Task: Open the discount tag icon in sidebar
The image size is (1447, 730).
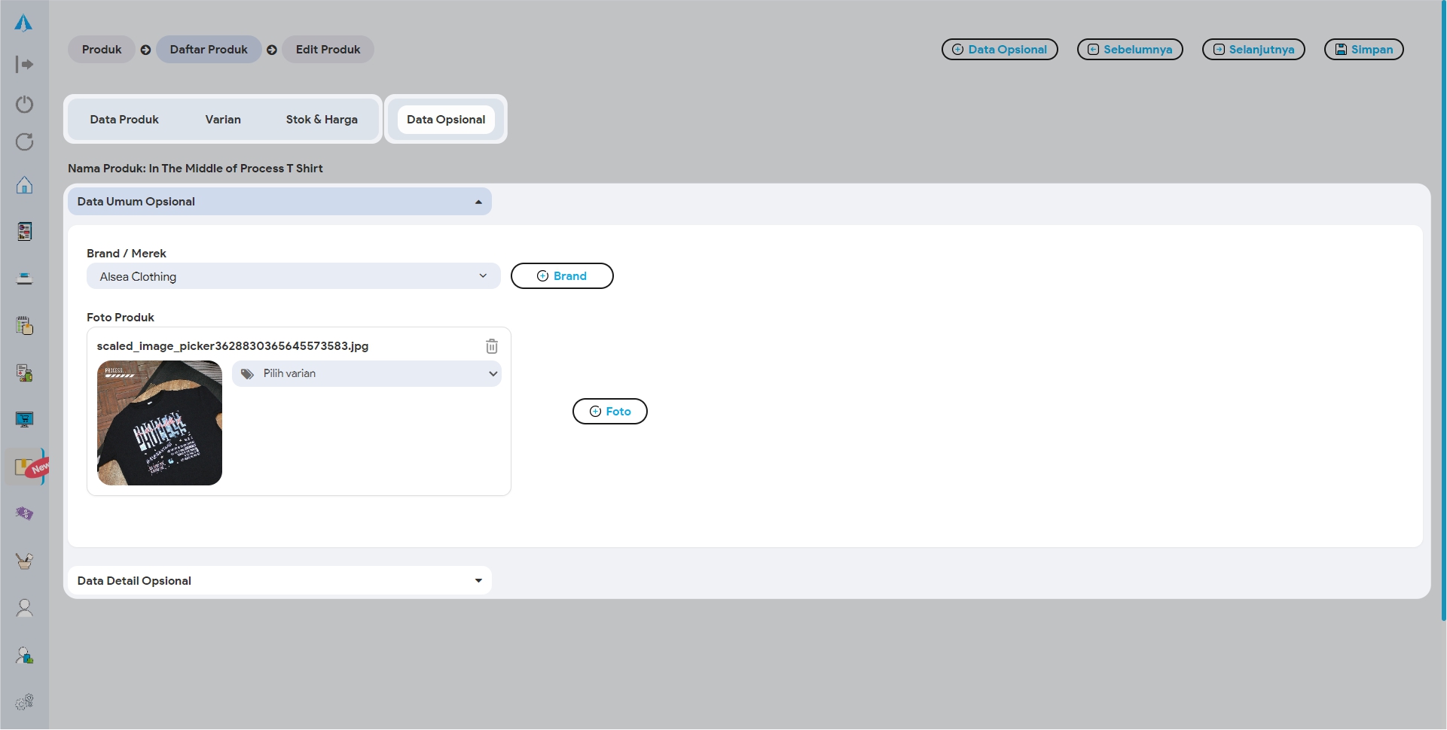Action: [x=24, y=513]
